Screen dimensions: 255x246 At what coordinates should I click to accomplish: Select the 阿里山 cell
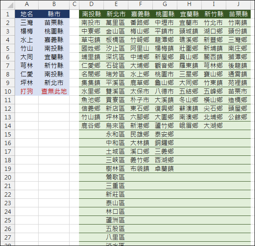(x=140, y=49)
